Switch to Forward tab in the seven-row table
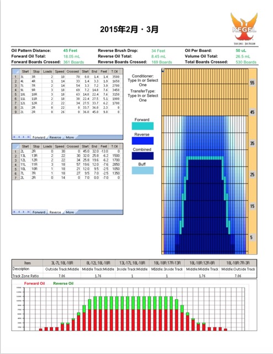The height and width of the screenshot is (354, 273). [x=39, y=212]
